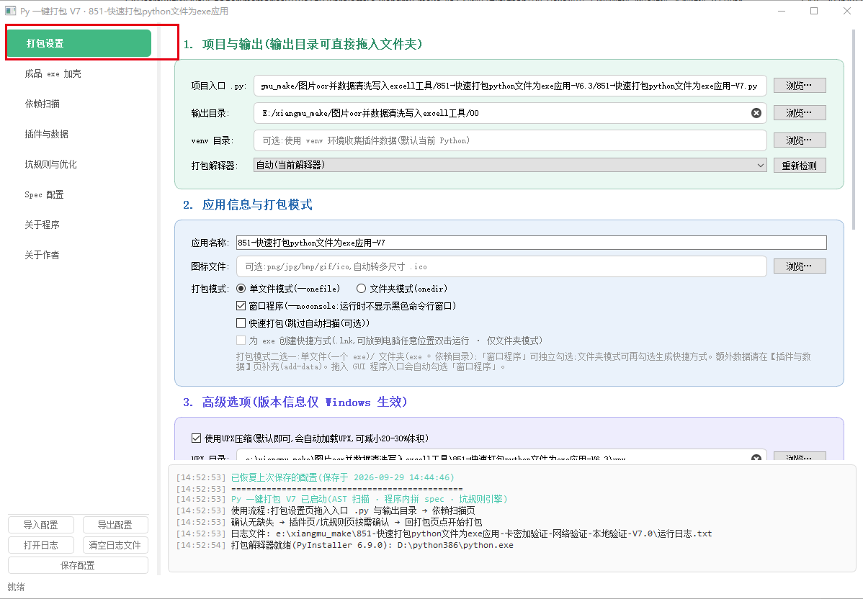This screenshot has height=599, width=863.
Task: Click the log line 已恢复上次保存的配置
Action: [x=315, y=477]
